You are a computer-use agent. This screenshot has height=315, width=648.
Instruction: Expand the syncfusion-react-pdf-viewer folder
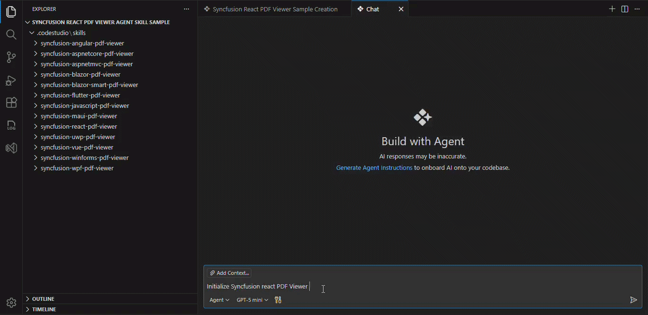(x=110, y=127)
